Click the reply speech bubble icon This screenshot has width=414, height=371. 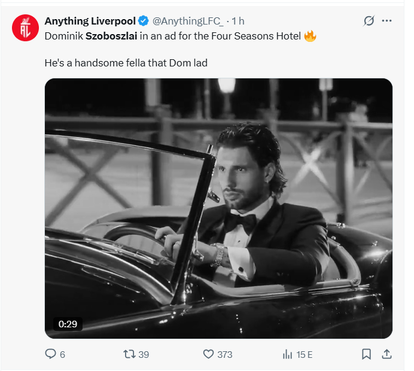[51, 354]
